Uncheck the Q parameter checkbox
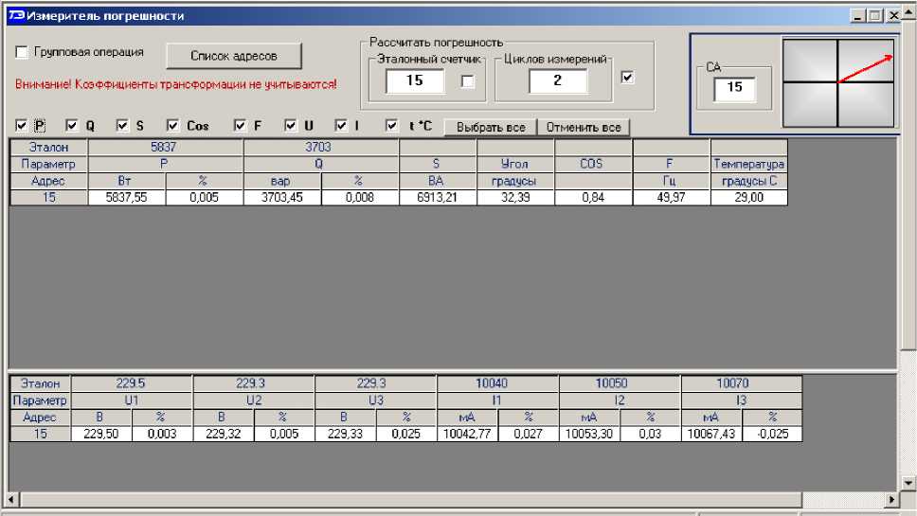The image size is (917, 516). (x=71, y=125)
